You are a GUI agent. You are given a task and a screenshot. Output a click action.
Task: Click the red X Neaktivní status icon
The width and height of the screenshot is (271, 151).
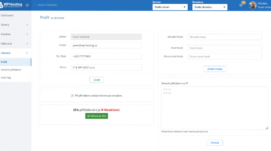click(102, 110)
